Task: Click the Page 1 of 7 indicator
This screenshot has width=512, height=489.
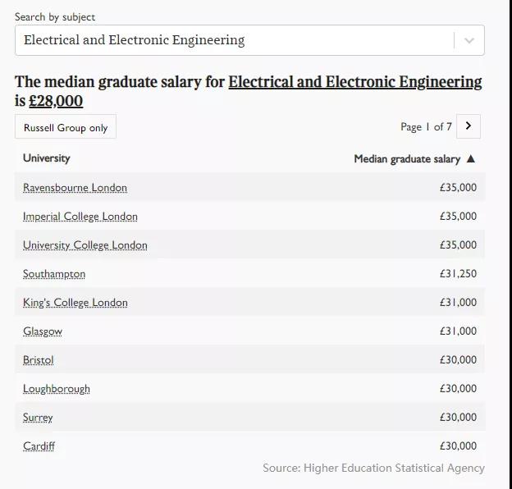Action: pyautogui.click(x=426, y=126)
